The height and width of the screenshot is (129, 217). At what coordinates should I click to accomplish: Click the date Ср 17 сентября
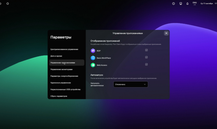point(207,4)
